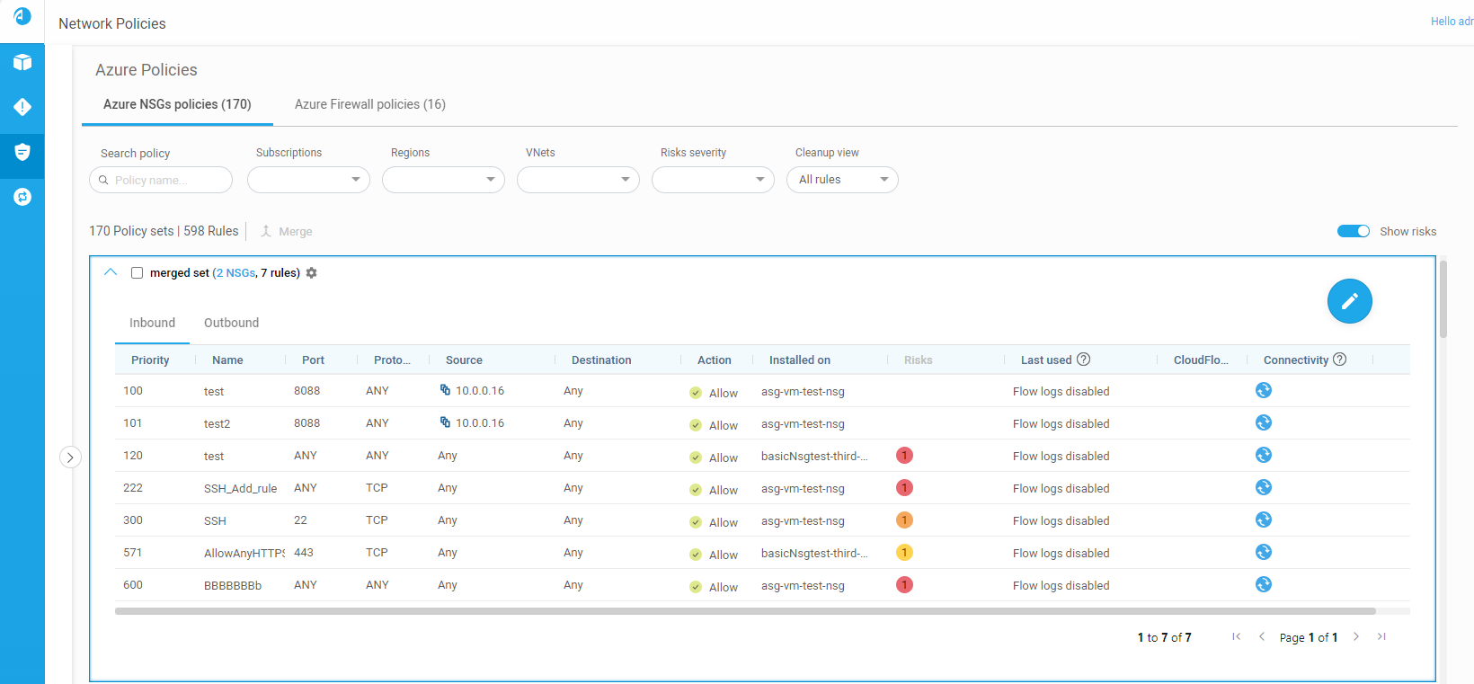Click connectivity icon for priority 120 rule
1474x684 pixels.
click(1264, 455)
